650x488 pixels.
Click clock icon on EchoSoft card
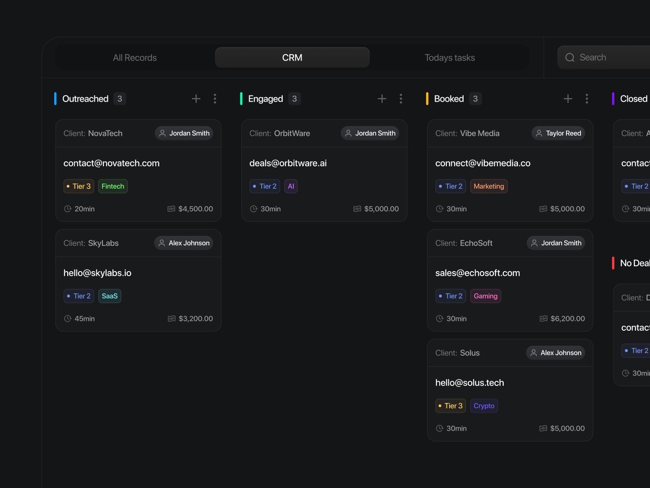[x=439, y=319]
